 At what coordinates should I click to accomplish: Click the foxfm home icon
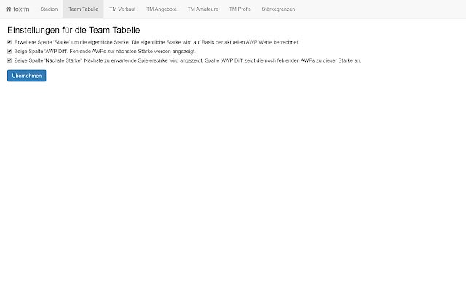click(8, 9)
